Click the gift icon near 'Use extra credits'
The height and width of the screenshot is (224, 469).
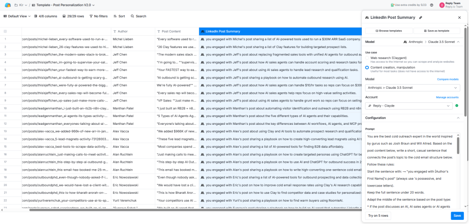point(393,5)
